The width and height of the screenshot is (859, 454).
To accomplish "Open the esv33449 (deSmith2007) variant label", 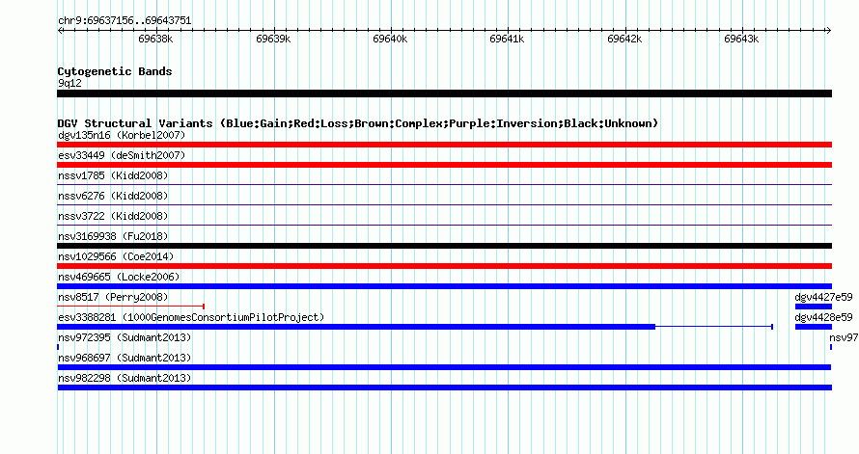I will [122, 155].
